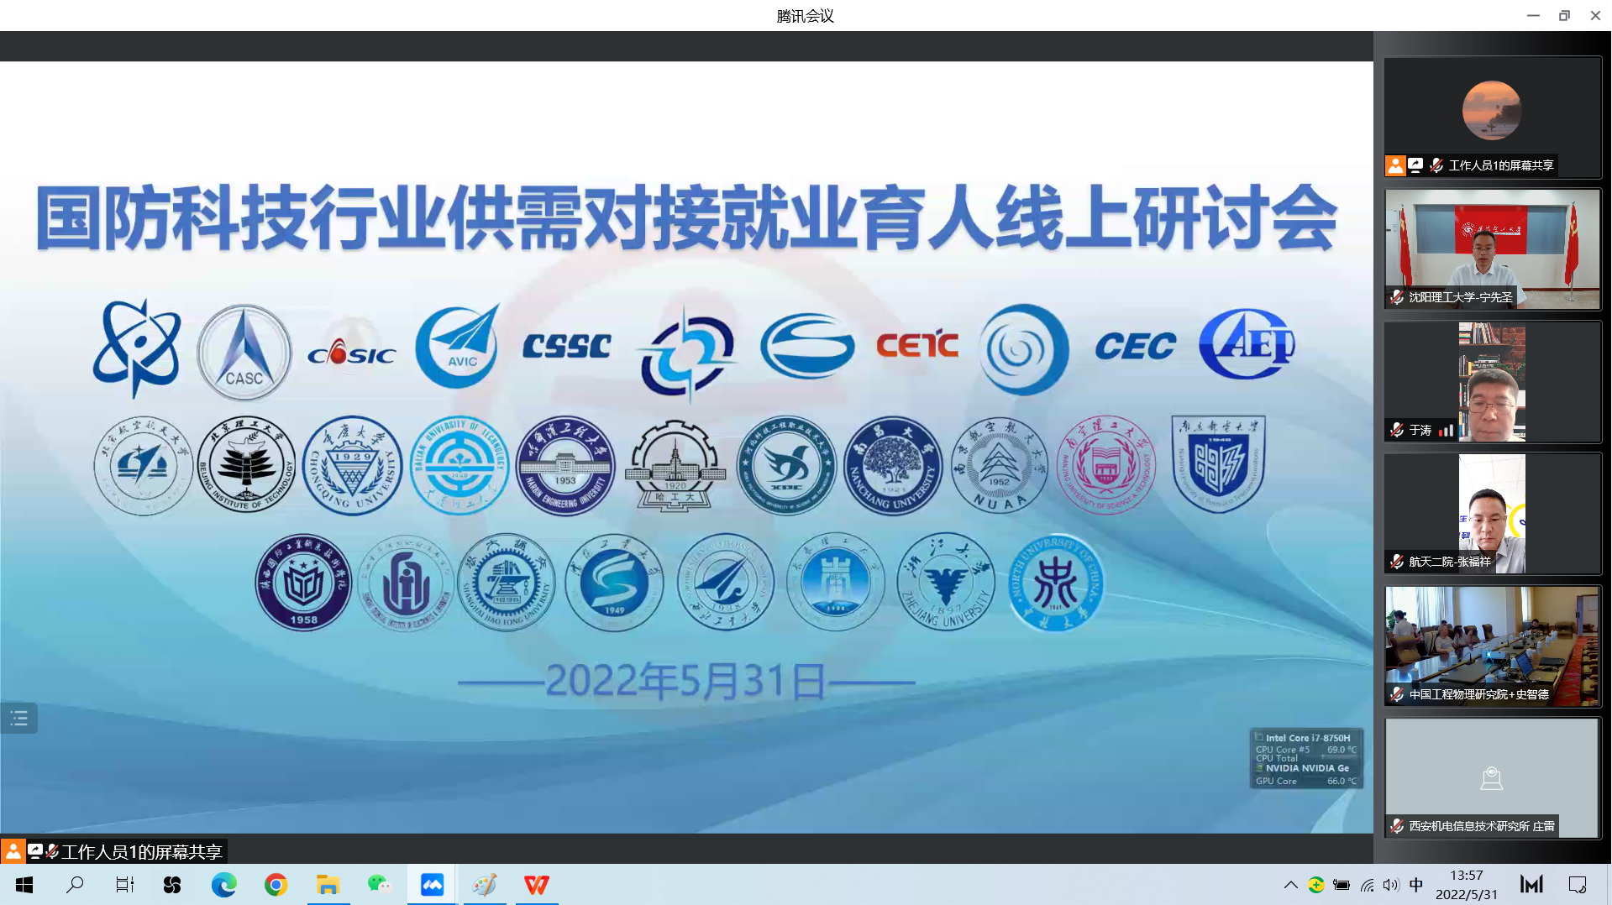Viewport: 1612px width, 905px height.
Task: Open the paint brush app on taskbar
Action: point(484,884)
